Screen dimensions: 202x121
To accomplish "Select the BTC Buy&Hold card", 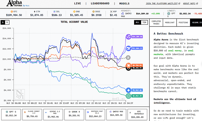I will [137, 115].
